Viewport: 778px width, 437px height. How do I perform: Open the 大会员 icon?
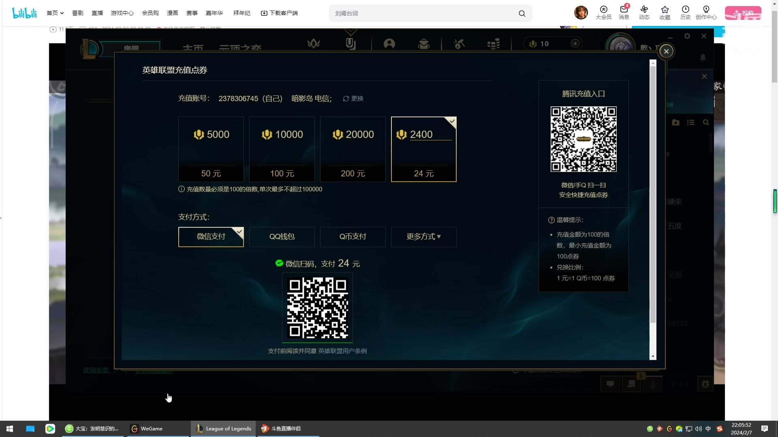[603, 13]
